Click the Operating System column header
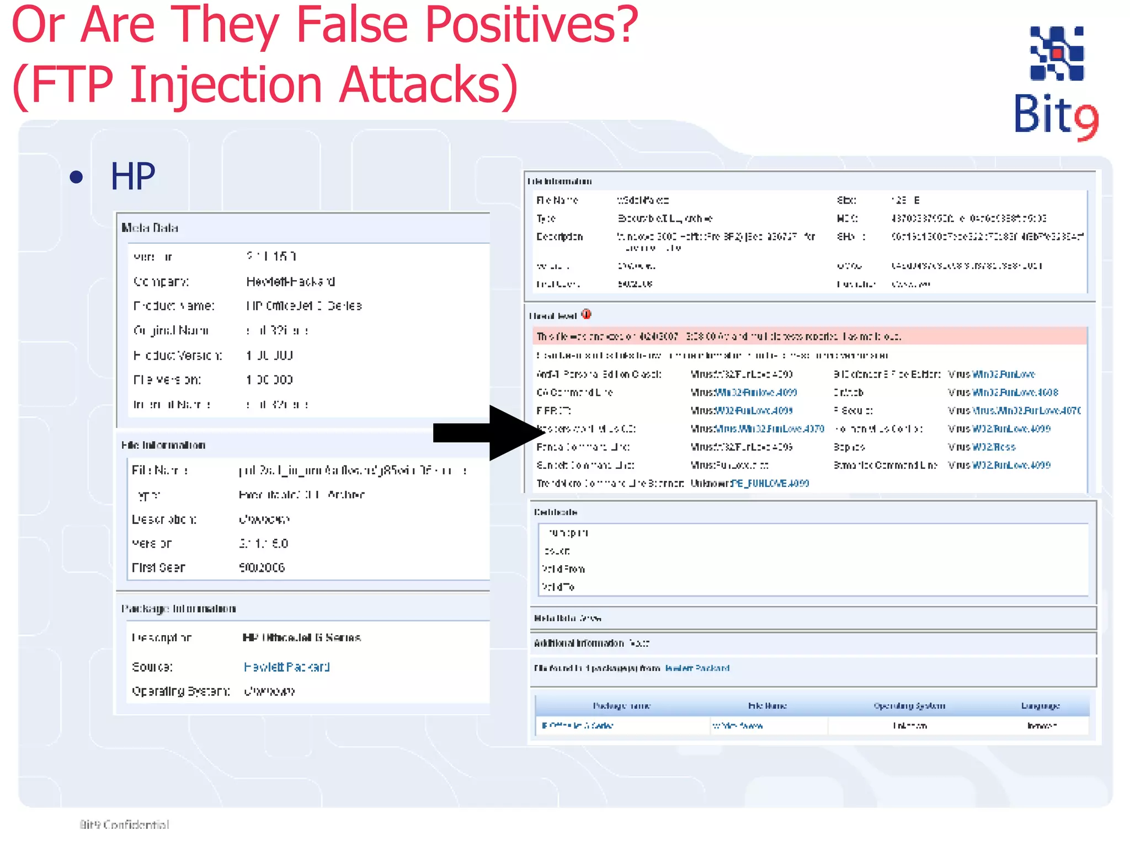The width and height of the screenshot is (1130, 847). [909, 706]
